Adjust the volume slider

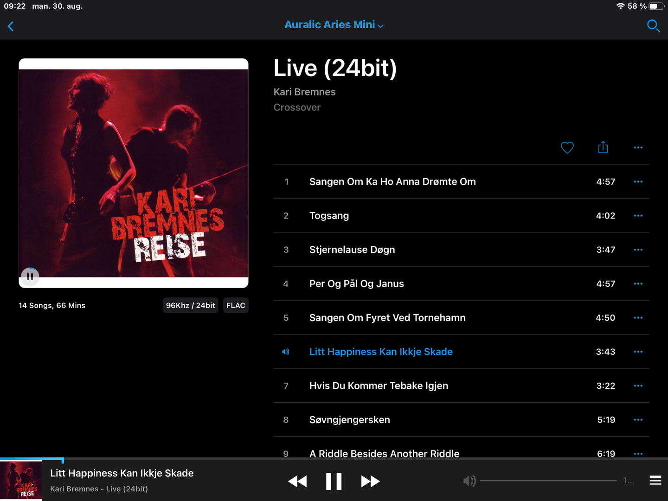point(548,481)
